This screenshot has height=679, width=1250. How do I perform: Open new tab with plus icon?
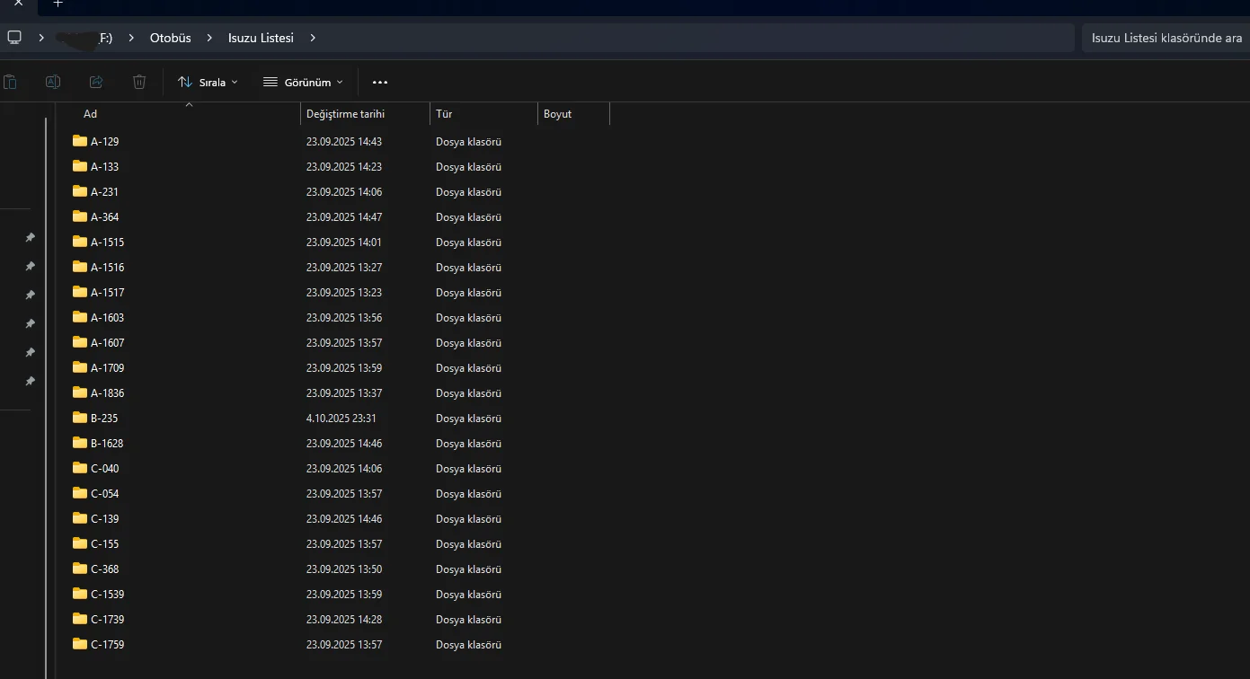(58, 4)
